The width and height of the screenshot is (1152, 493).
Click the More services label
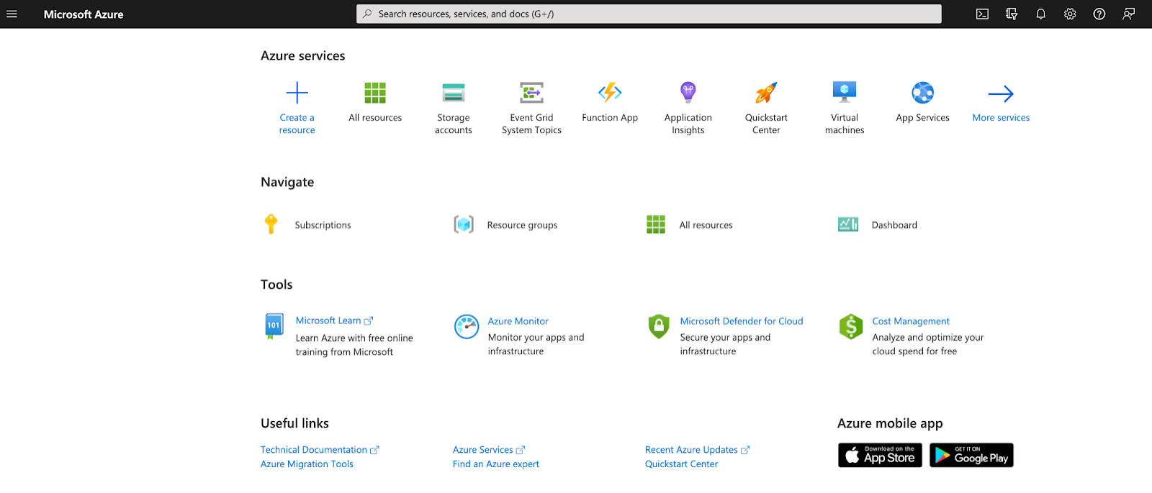[1001, 118]
